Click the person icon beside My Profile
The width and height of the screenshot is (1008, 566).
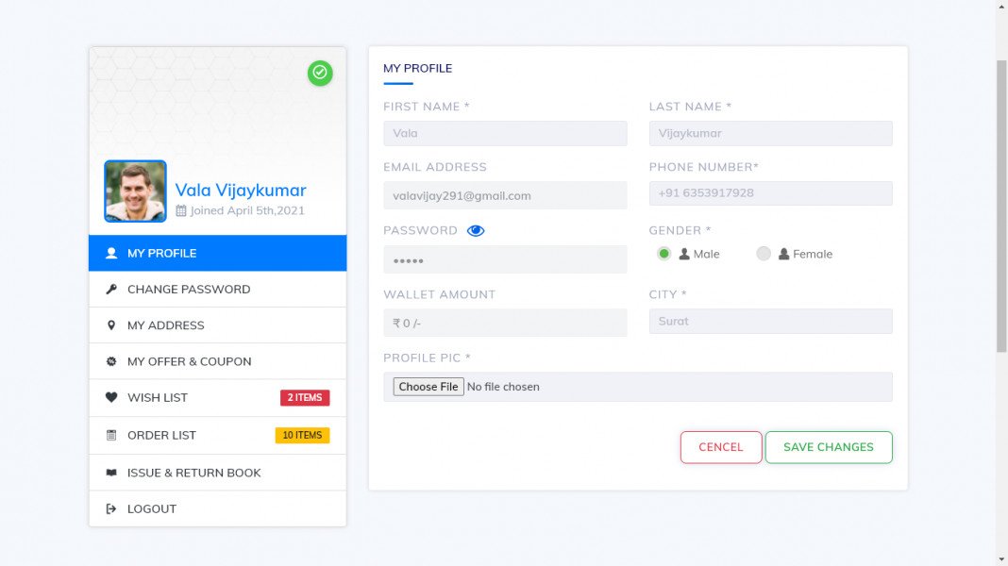tap(111, 253)
